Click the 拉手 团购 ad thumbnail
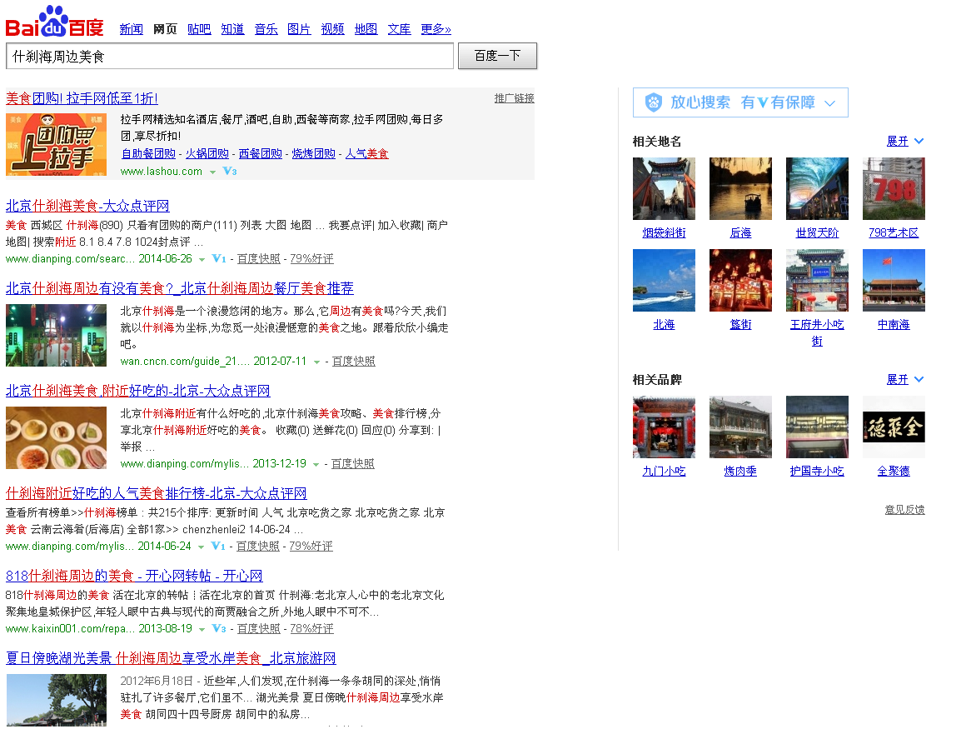 [56, 145]
